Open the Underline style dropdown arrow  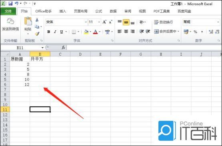[66, 32]
